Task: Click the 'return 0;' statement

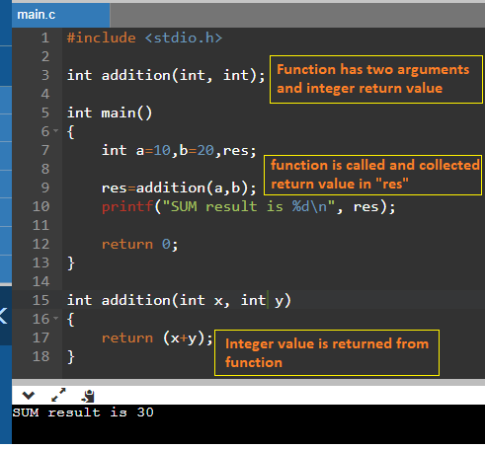Action: pyautogui.click(x=140, y=244)
